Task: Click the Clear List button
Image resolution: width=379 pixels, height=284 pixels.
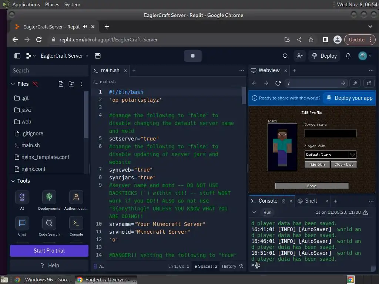Action: 344,165
